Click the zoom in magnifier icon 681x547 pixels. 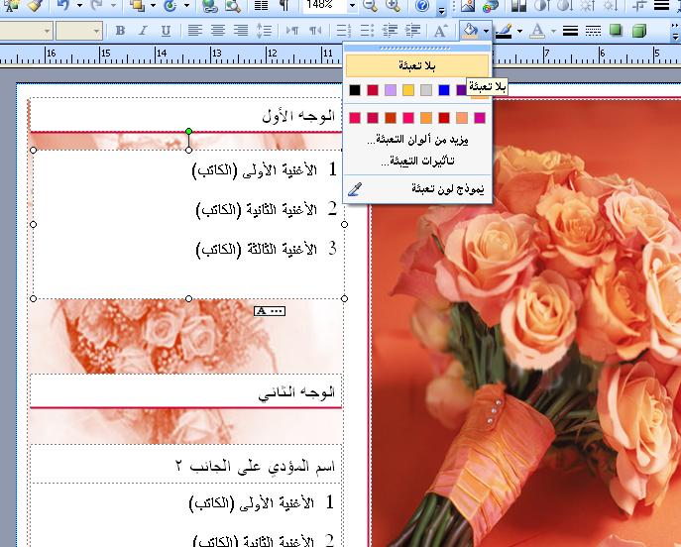coord(390,6)
